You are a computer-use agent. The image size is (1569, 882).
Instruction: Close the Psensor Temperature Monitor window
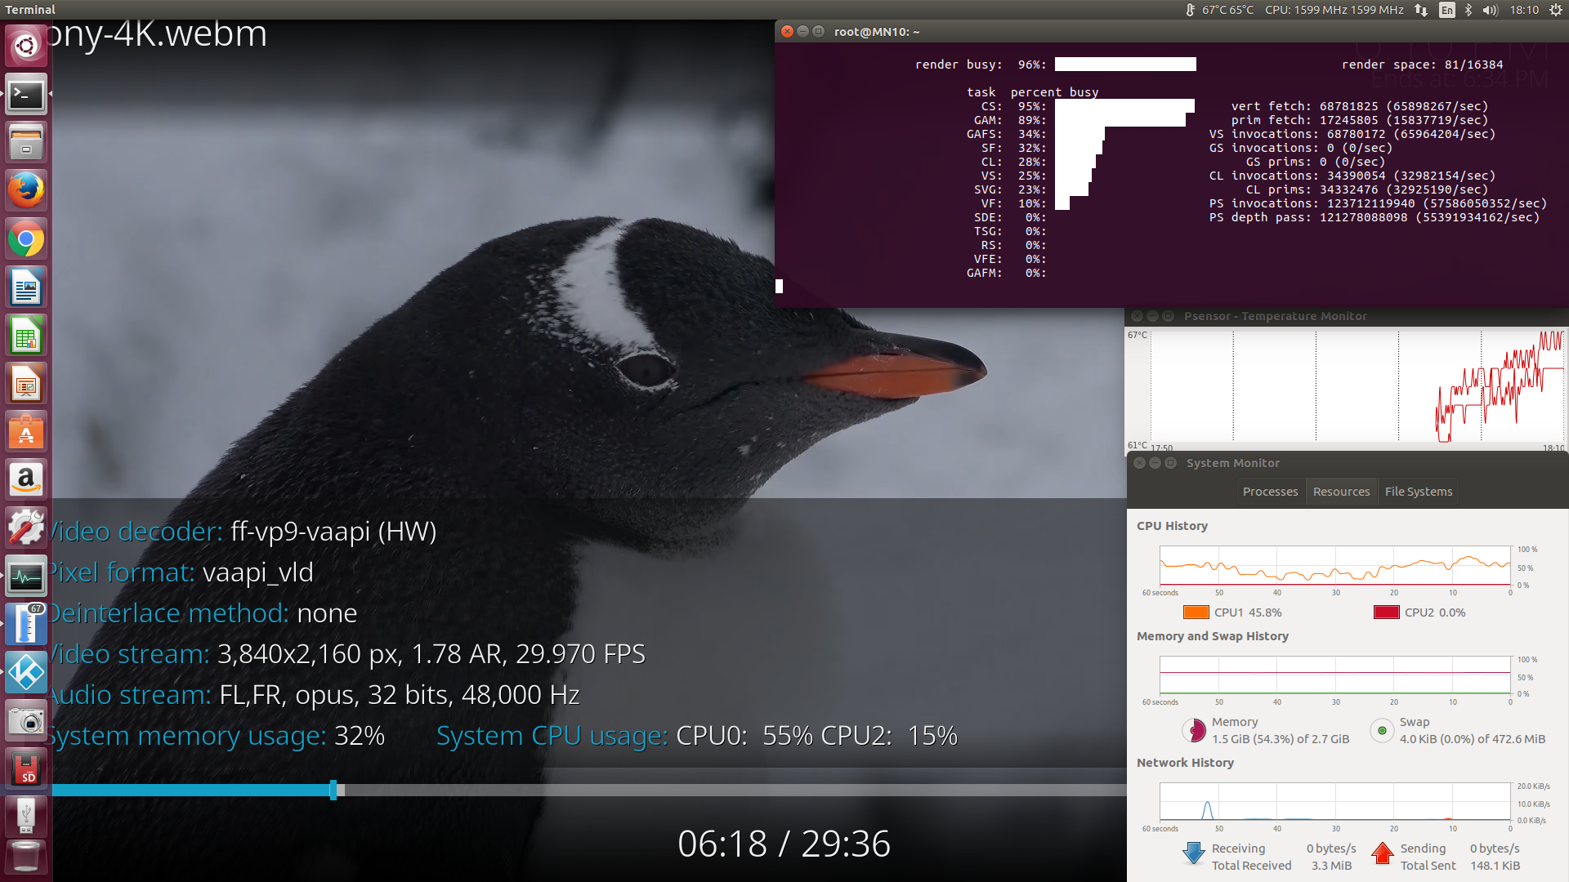[x=1137, y=316]
